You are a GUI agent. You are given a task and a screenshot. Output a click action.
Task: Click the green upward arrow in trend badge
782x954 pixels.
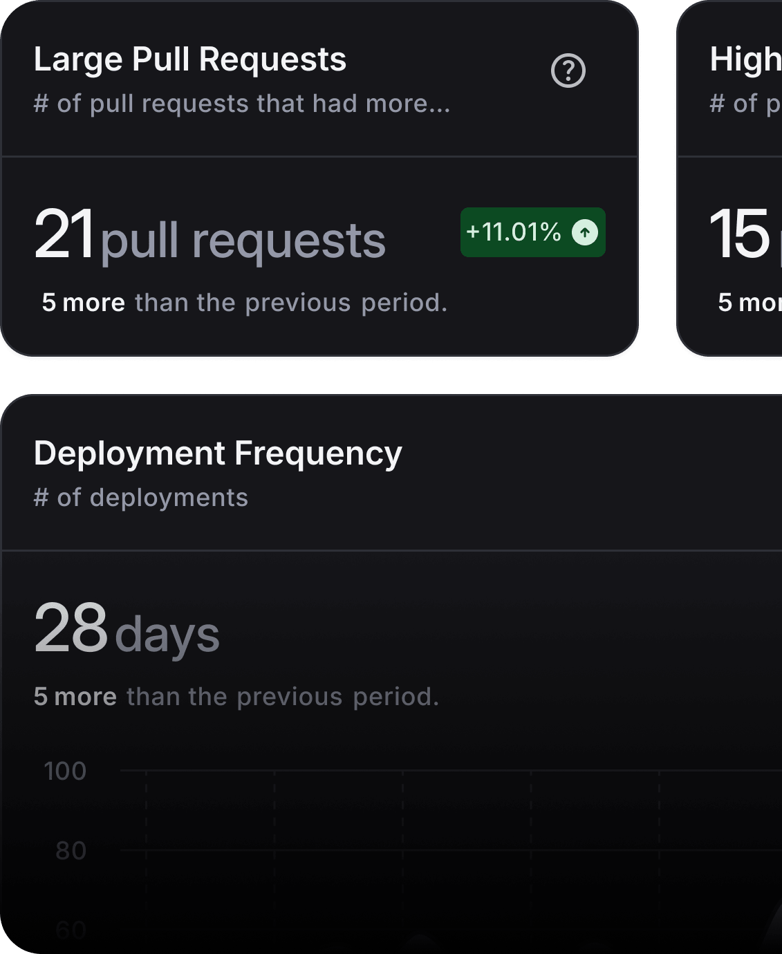[584, 233]
